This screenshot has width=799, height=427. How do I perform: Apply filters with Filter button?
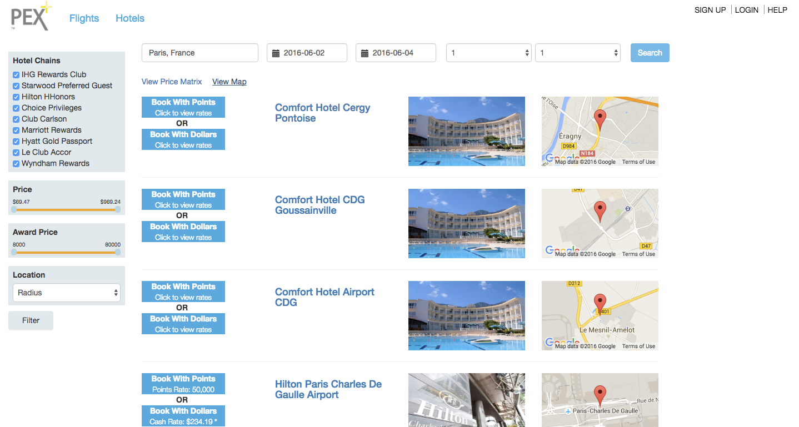31,320
